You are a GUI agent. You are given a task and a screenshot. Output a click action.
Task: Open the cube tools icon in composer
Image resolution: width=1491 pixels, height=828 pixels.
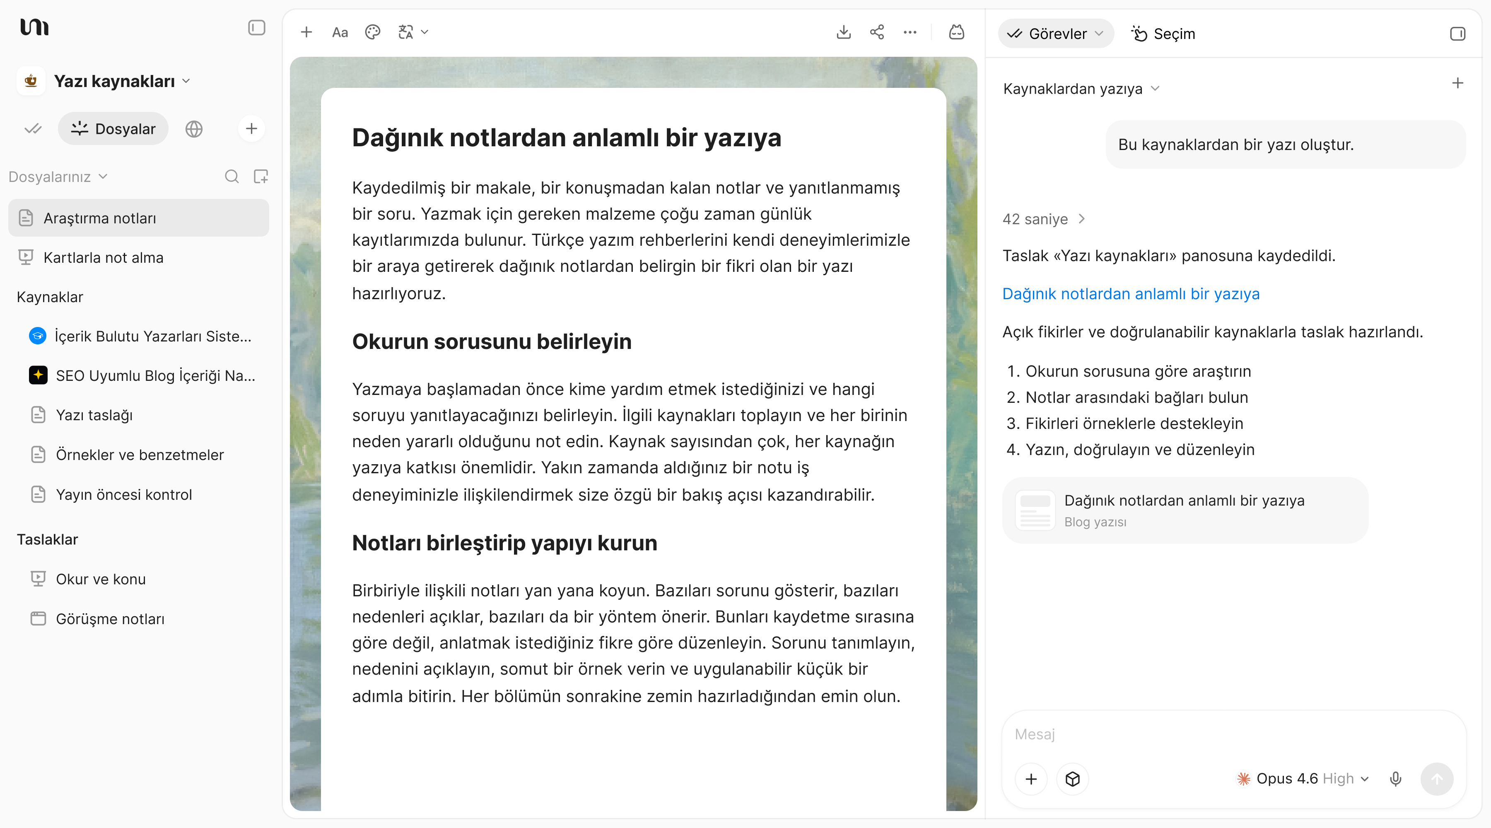1073,779
